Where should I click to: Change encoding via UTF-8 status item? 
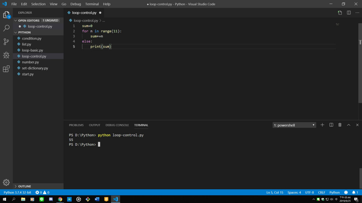[309, 192]
